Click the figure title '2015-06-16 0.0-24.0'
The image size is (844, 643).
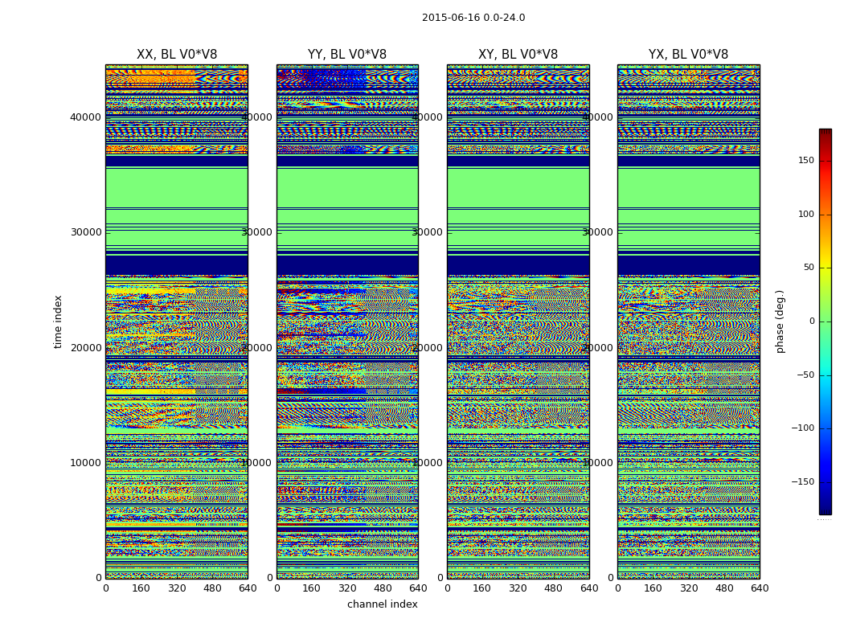473,18
